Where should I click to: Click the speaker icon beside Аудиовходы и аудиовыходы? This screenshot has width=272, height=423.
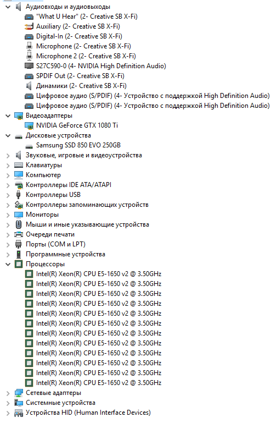[18, 7]
